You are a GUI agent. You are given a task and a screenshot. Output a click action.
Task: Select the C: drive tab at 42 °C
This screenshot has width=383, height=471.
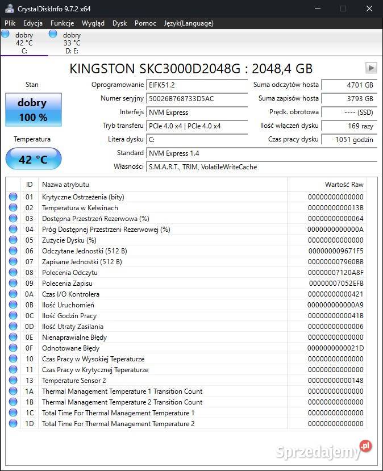(x=24, y=43)
